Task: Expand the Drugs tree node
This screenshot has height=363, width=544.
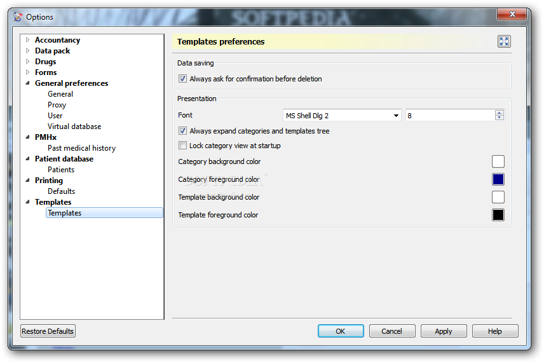Action: pyautogui.click(x=28, y=62)
